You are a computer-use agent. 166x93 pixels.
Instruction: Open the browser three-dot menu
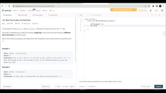164,6
